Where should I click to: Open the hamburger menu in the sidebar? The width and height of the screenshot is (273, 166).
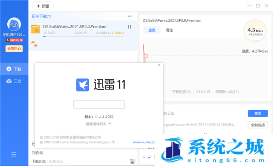(14, 154)
